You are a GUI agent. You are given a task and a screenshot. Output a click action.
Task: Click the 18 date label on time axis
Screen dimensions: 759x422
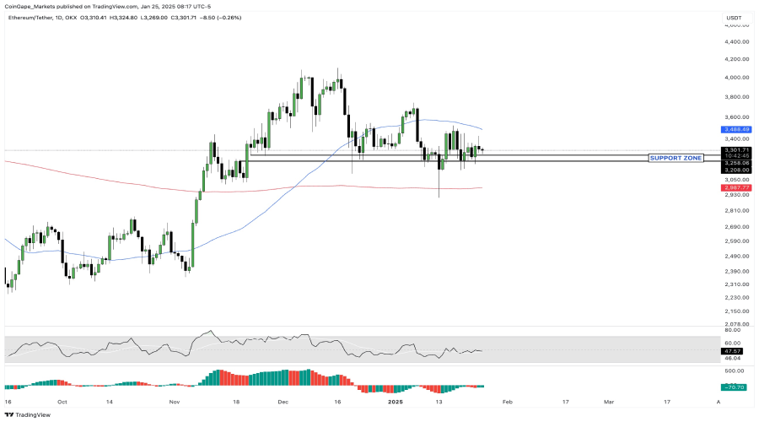point(236,402)
